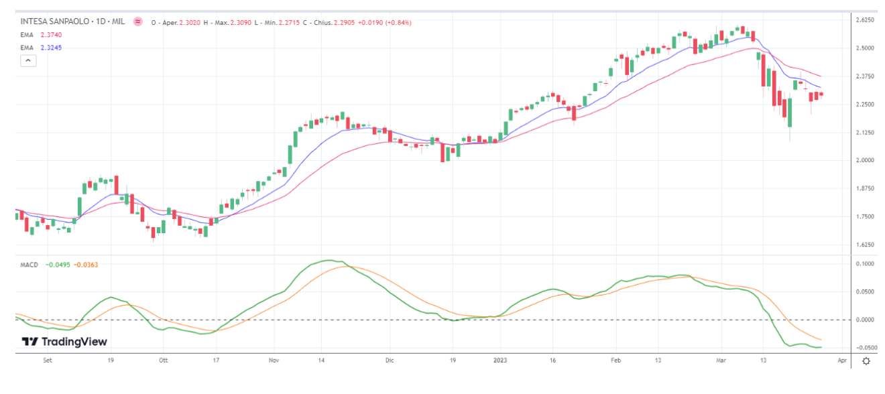The width and height of the screenshot is (885, 394).
Task: Open chart settings via the gear icon
Action: (x=866, y=361)
